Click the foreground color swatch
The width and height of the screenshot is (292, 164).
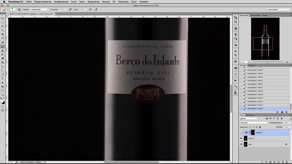click(2, 101)
